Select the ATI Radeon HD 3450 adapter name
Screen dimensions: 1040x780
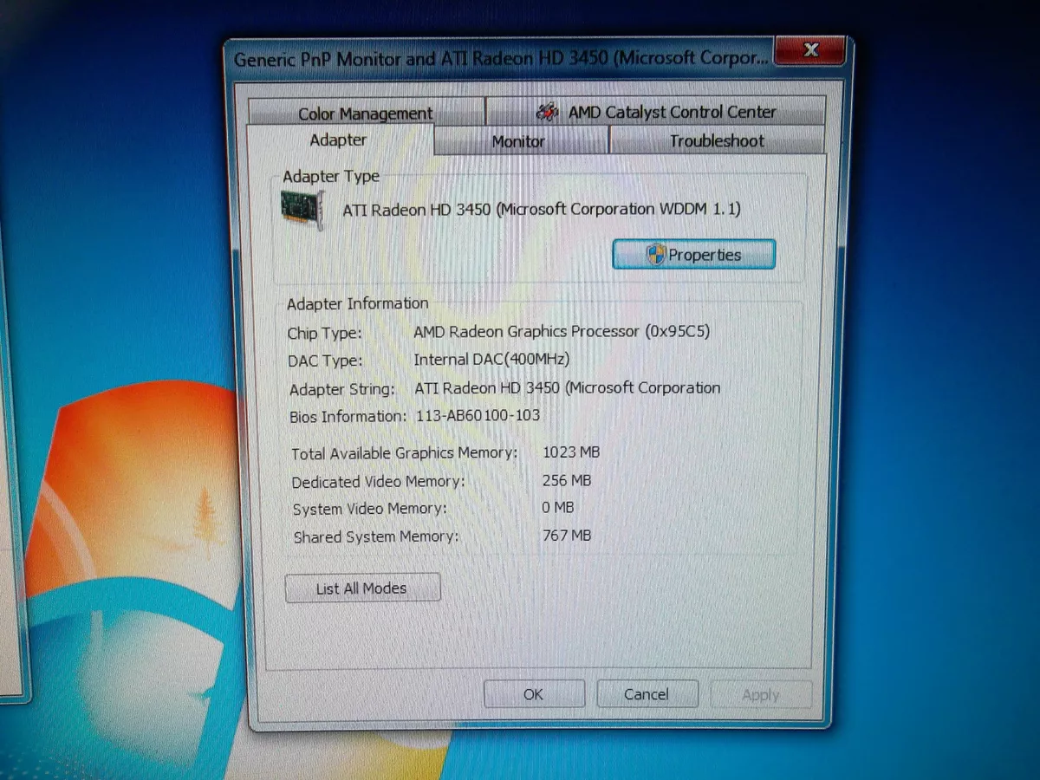pos(542,209)
